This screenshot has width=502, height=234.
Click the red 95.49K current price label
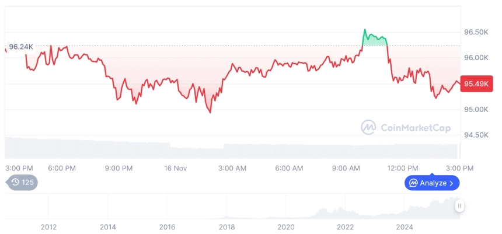(x=476, y=84)
